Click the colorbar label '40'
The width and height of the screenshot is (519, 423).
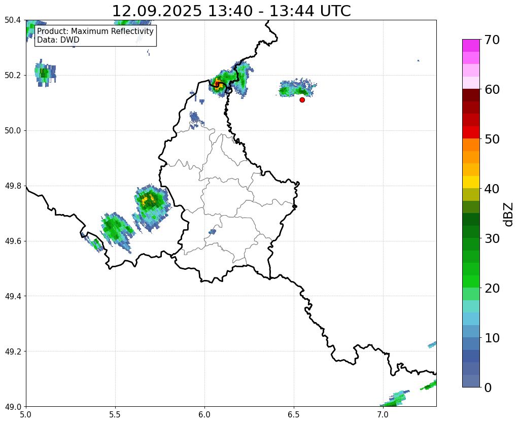pos(492,189)
